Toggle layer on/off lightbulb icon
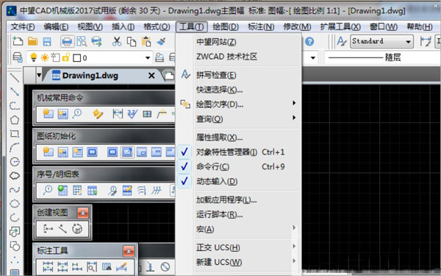 pyautogui.click(x=34, y=57)
